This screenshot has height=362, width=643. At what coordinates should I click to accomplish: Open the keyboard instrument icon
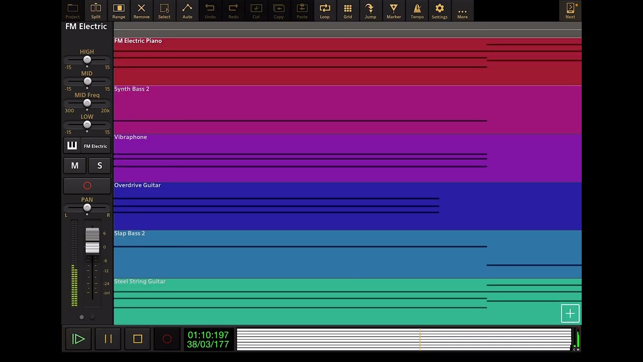[x=72, y=146]
